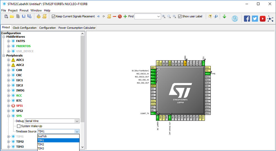Viewport: 276px width, 151px height.
Task: Click the PA13 TMS pin on chip
Action: [x=208, y=74]
